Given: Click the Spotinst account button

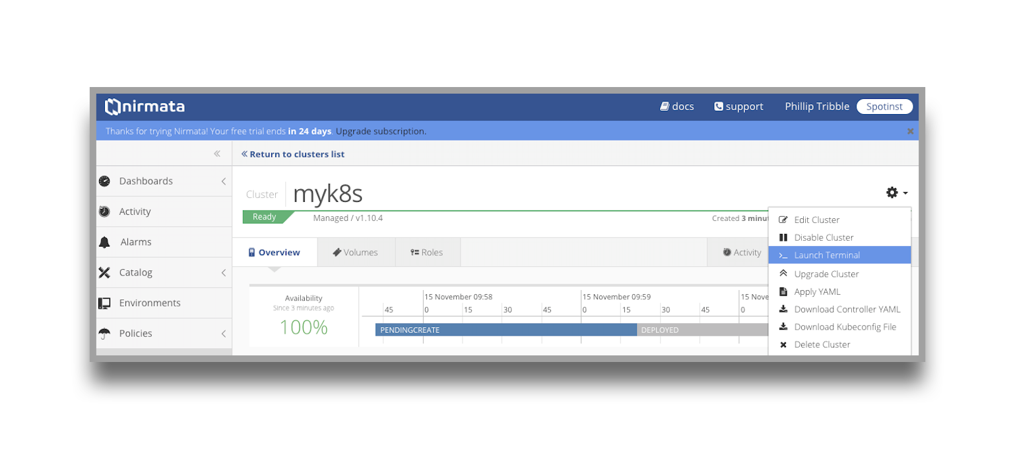Looking at the screenshot, I should pos(884,107).
